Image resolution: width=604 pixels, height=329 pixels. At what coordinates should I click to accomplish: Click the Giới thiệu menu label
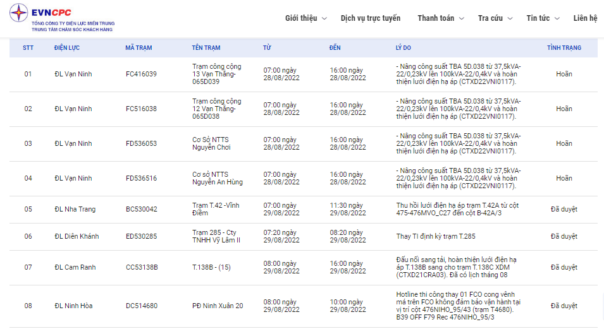click(x=301, y=18)
